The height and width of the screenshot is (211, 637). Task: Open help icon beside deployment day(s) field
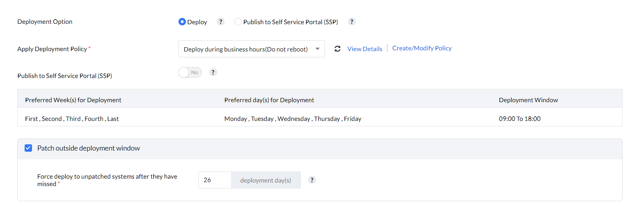pos(312,180)
